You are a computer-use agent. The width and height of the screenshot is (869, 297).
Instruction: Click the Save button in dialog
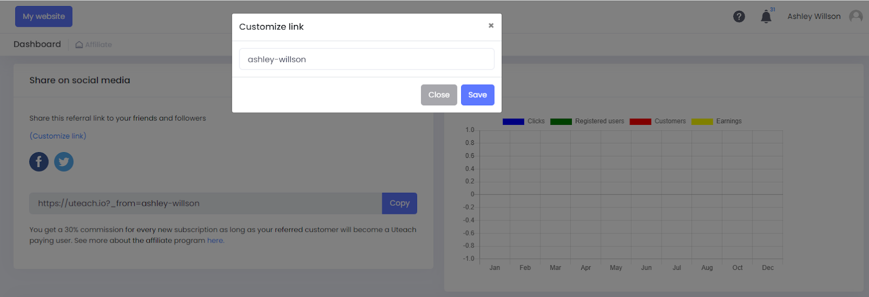(477, 95)
